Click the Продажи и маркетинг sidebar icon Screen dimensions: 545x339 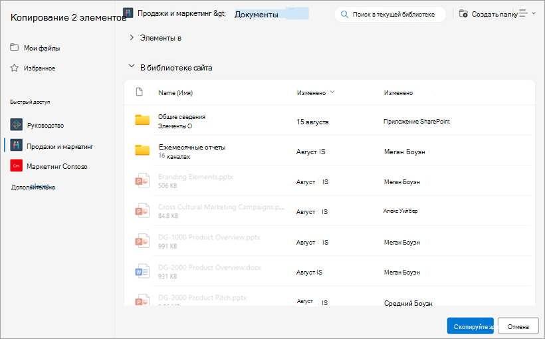pos(17,146)
